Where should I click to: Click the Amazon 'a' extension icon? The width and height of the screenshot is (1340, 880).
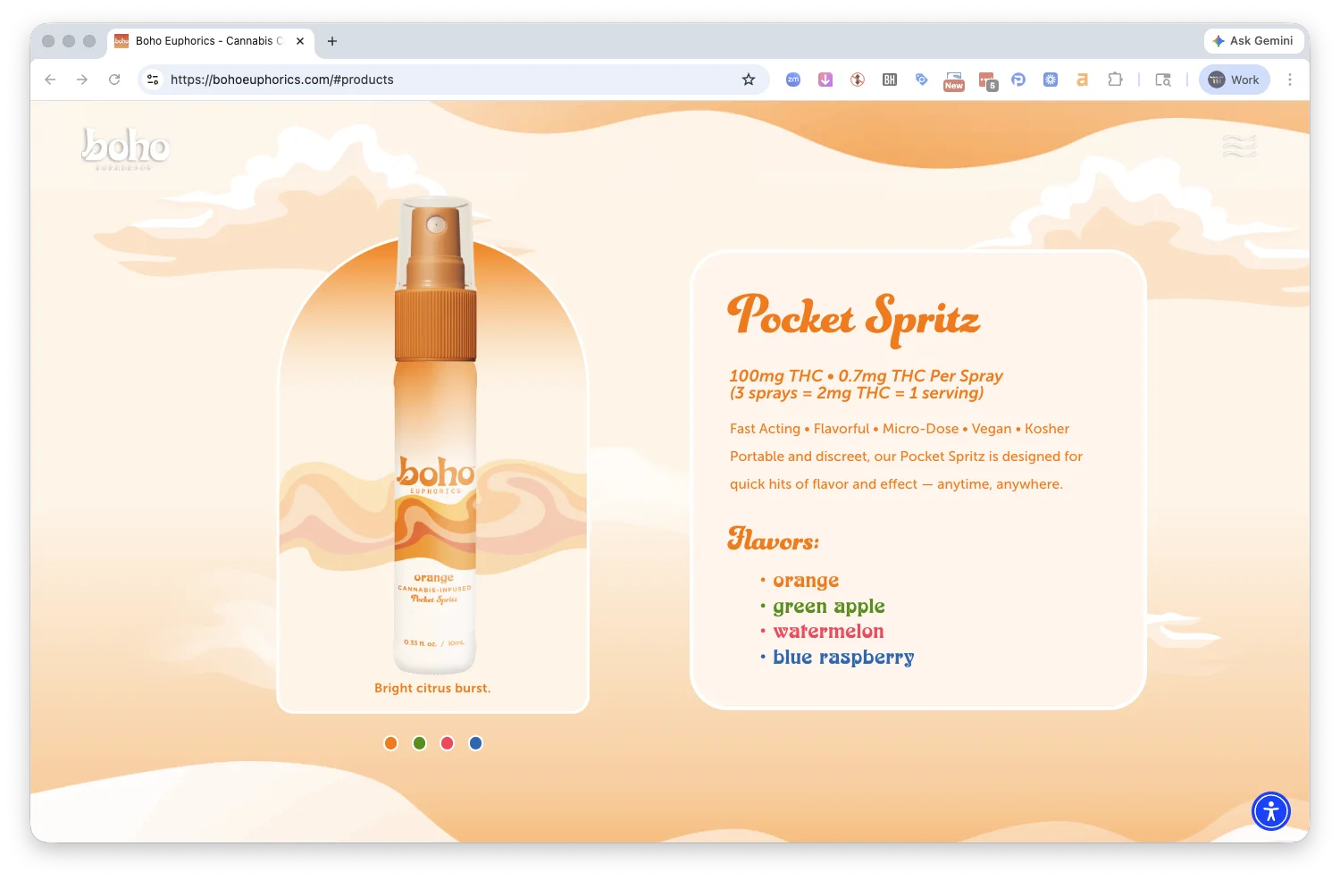[x=1082, y=80]
